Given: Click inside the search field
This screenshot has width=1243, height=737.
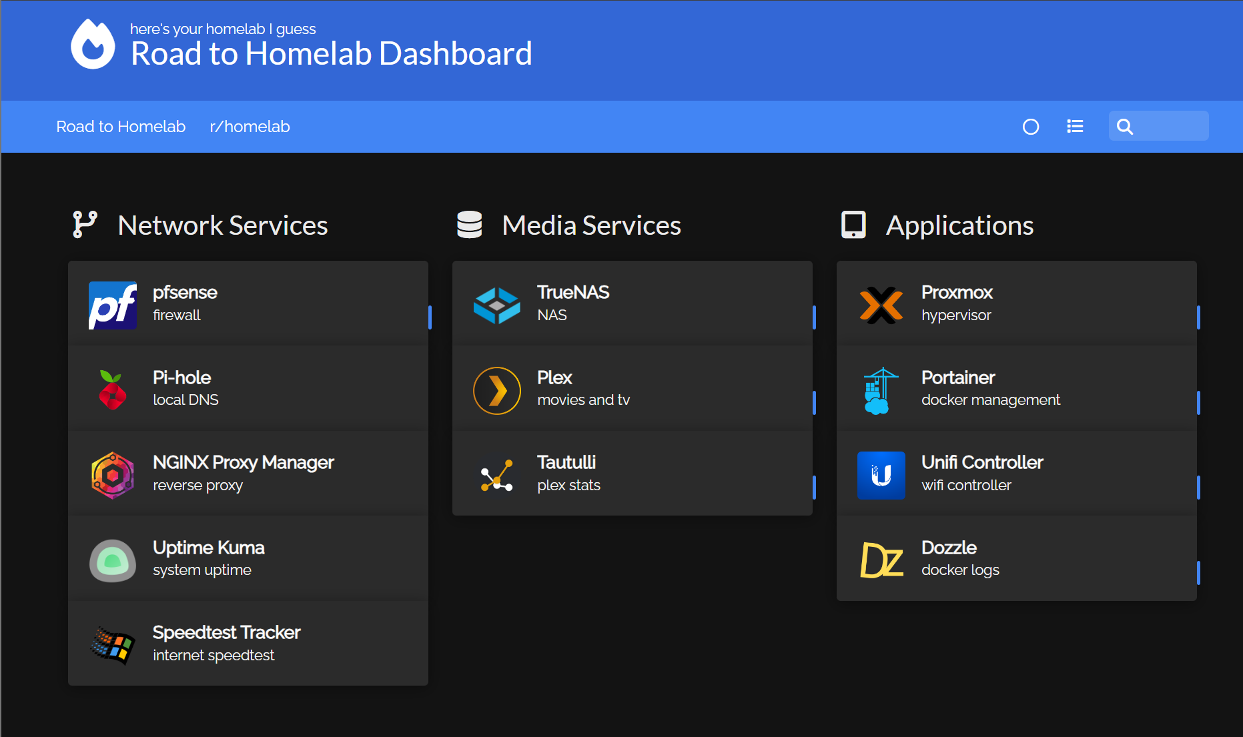Looking at the screenshot, I should click(1168, 126).
